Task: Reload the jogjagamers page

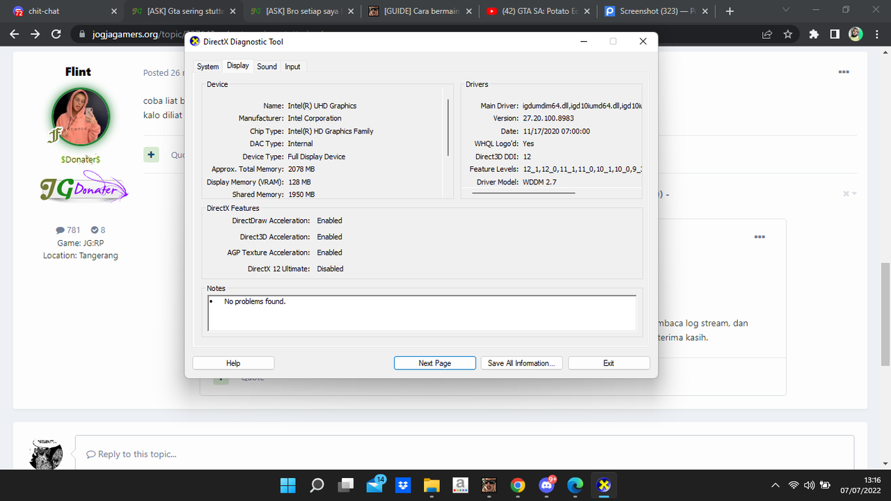Action: 56,33
